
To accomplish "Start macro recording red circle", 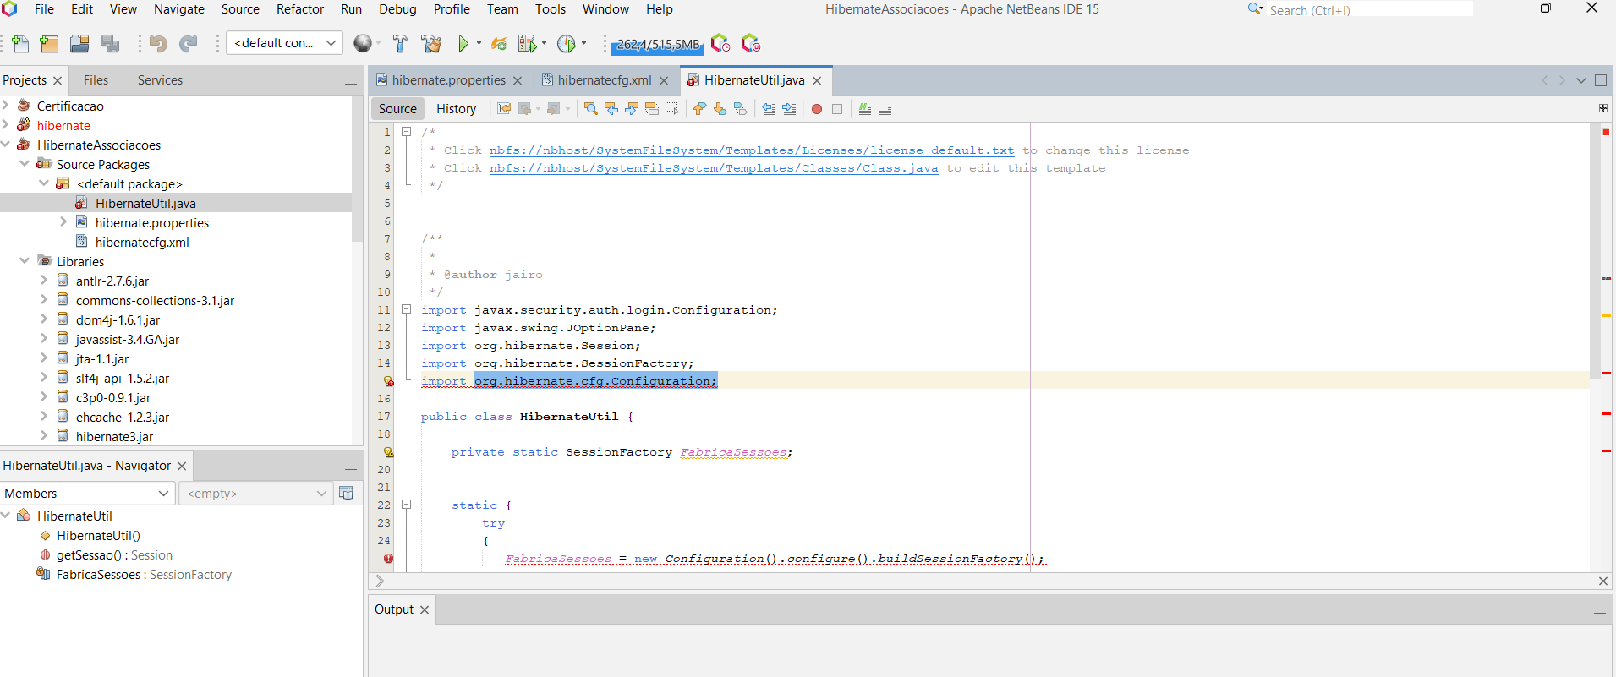I will tap(817, 109).
